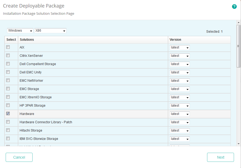241x168 pixels.
Task: Enable the HP 3PAR Storage checkbox
Action: [8, 105]
